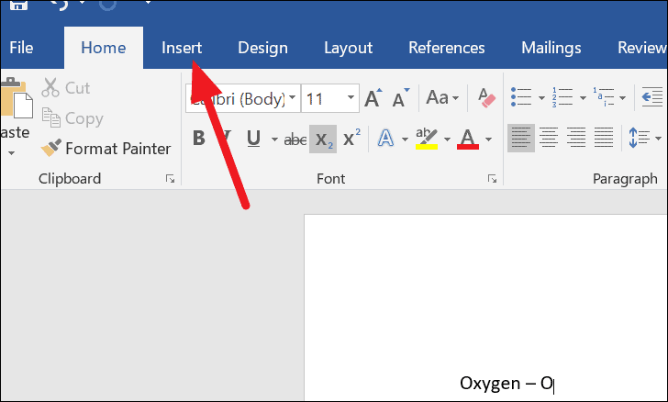Clear all formatting with eraser icon
The height and width of the screenshot is (402, 668).
[x=486, y=97]
